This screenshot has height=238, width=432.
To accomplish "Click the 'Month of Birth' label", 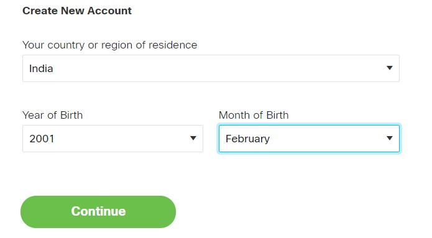I will tap(254, 115).
